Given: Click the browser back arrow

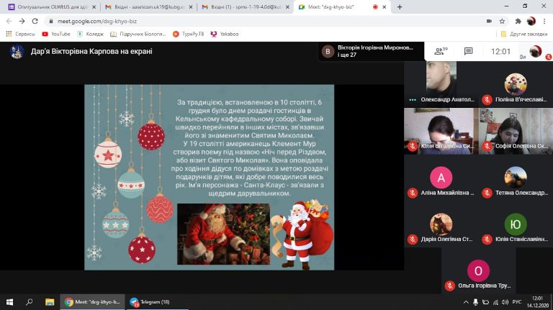Looking at the screenshot, I should point(9,21).
